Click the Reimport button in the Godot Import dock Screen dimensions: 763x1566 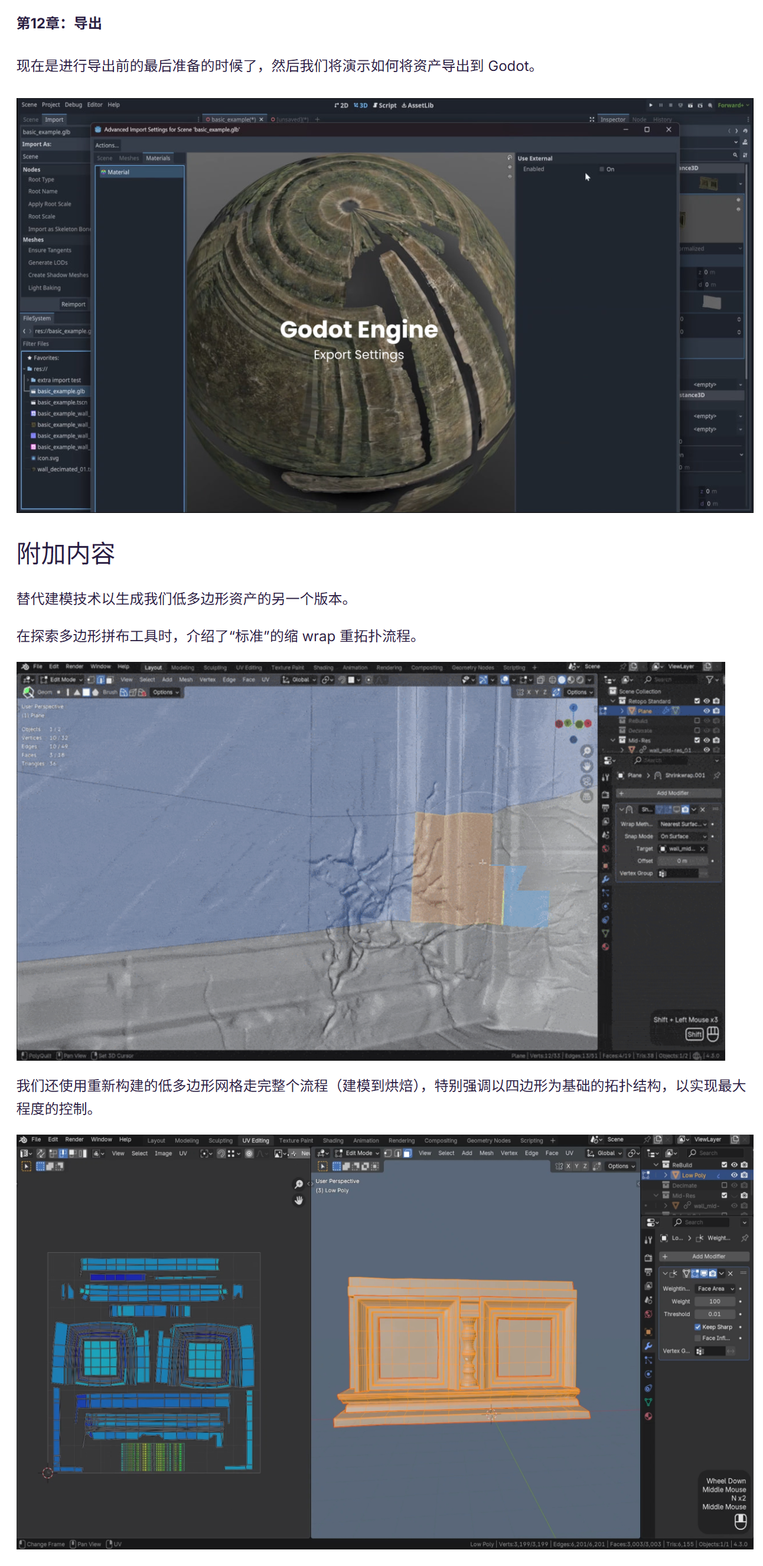73,304
